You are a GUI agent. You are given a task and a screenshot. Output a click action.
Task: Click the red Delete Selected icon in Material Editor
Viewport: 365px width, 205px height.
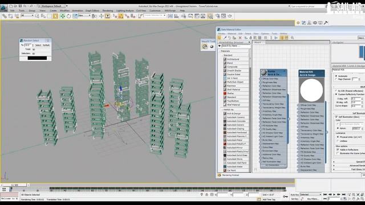[x=240, y=38]
